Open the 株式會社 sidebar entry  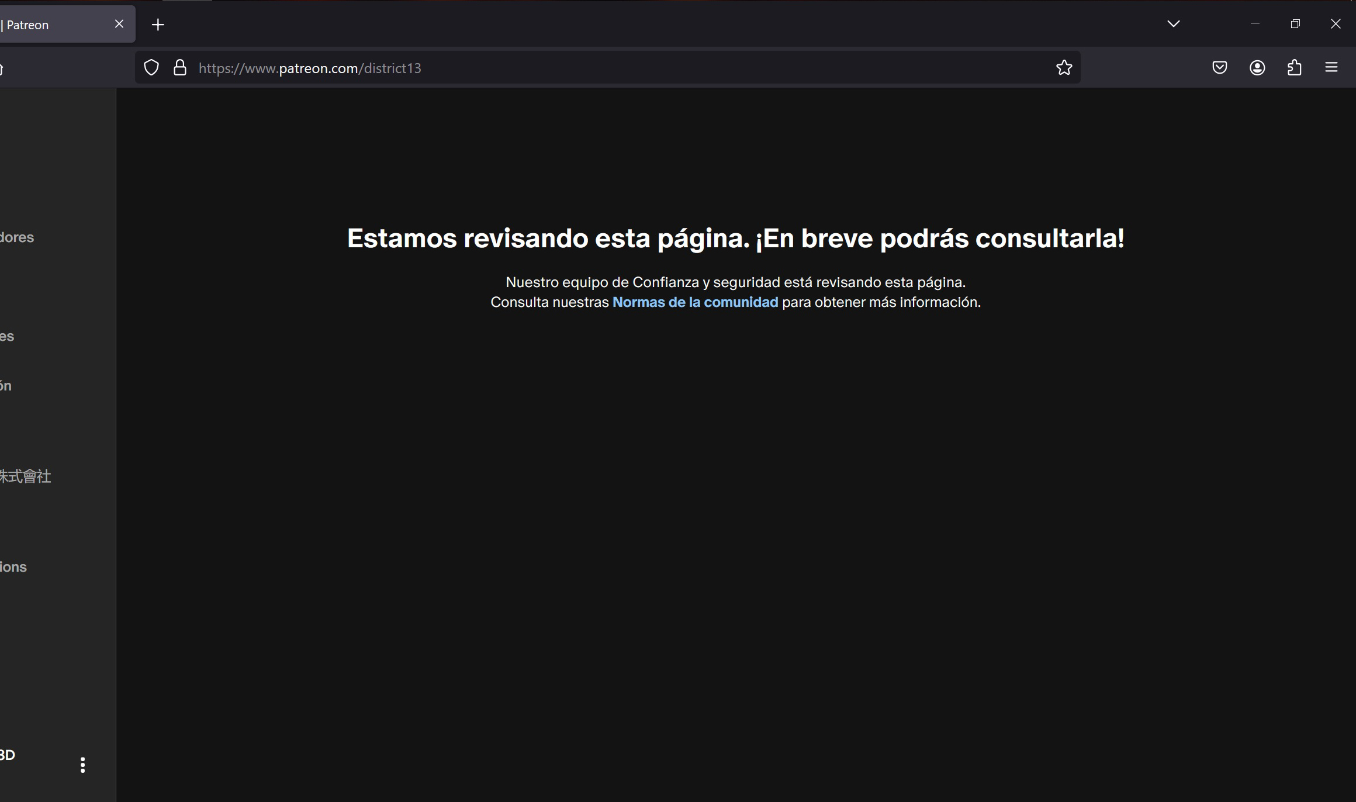point(26,476)
